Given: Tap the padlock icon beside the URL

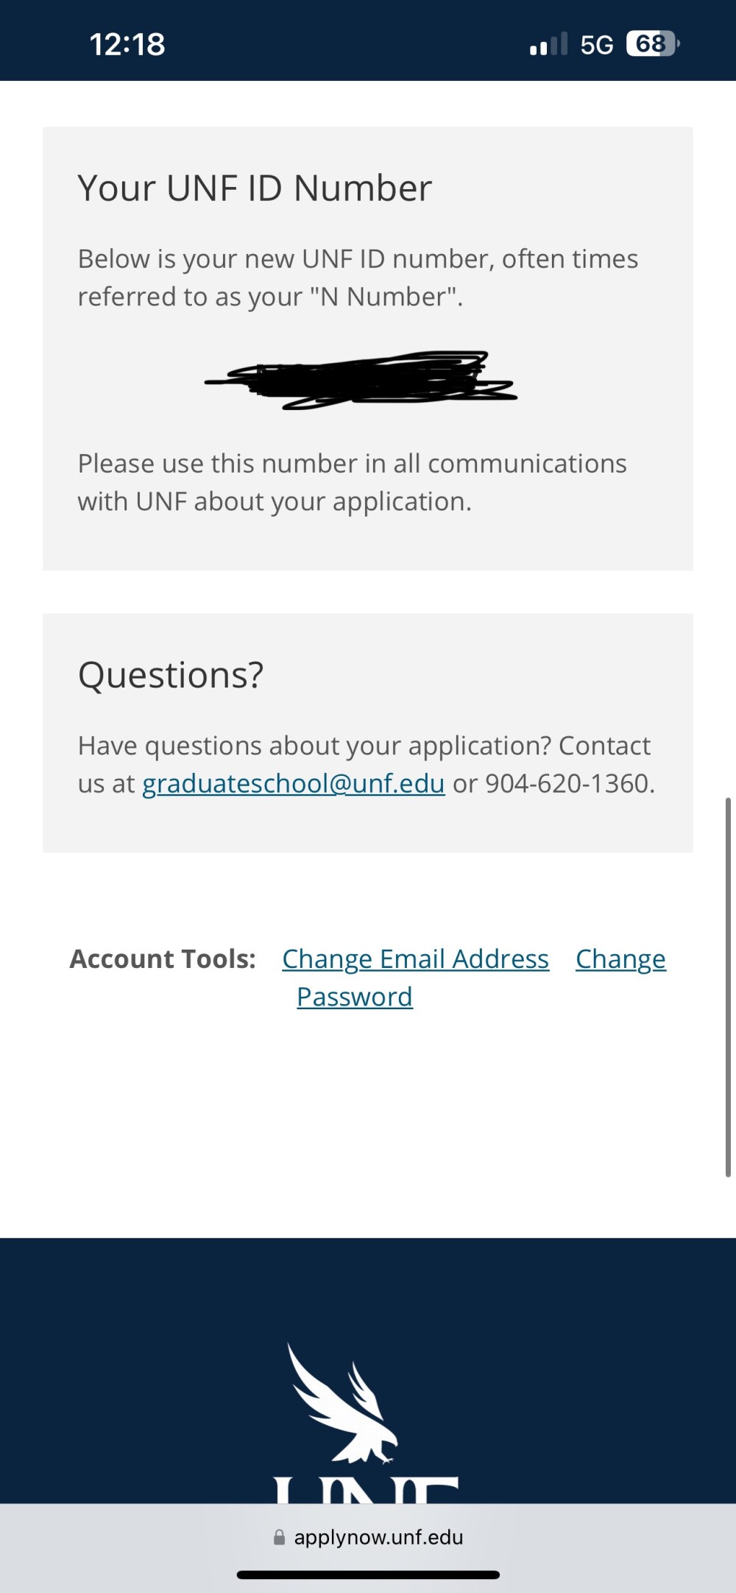Looking at the screenshot, I should 279,1537.
